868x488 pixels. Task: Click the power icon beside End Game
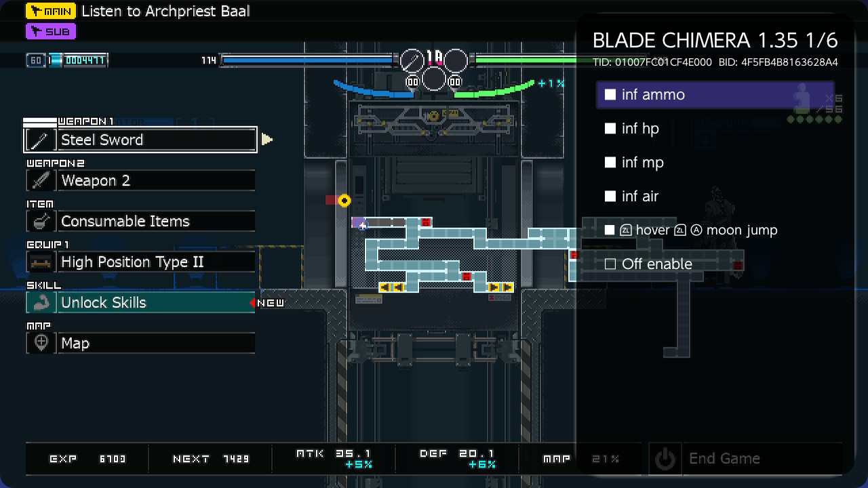point(665,459)
